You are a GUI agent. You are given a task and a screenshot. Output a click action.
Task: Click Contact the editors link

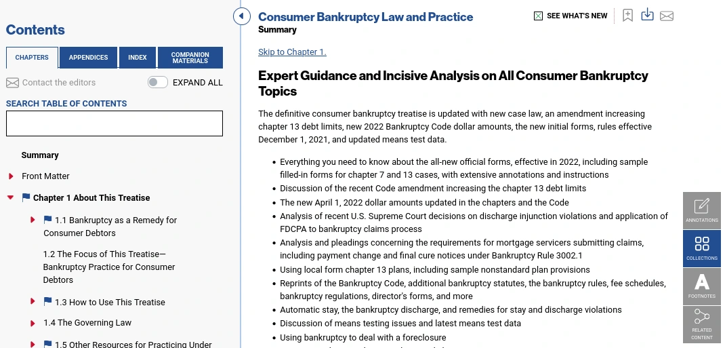[58, 83]
